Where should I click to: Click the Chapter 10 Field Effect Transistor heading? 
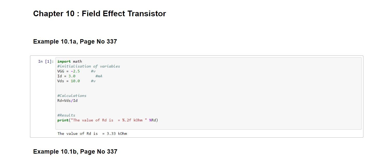pyautogui.click(x=99, y=13)
